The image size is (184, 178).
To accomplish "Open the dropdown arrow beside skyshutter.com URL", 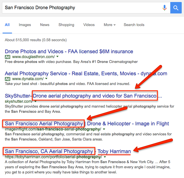I will pos(35,101).
